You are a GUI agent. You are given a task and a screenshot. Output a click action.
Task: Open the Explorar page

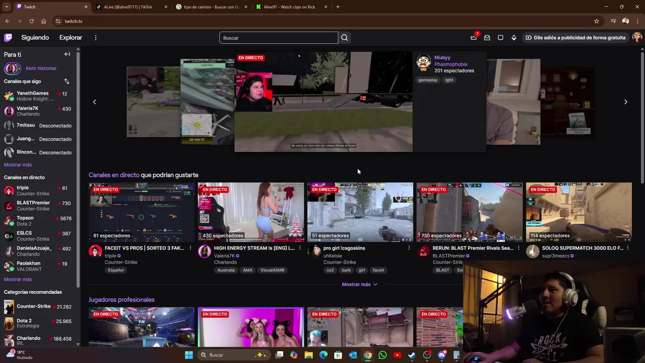tap(71, 37)
